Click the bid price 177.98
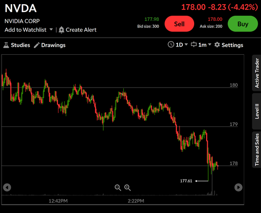This screenshot has width=261, height=213. 152,19
